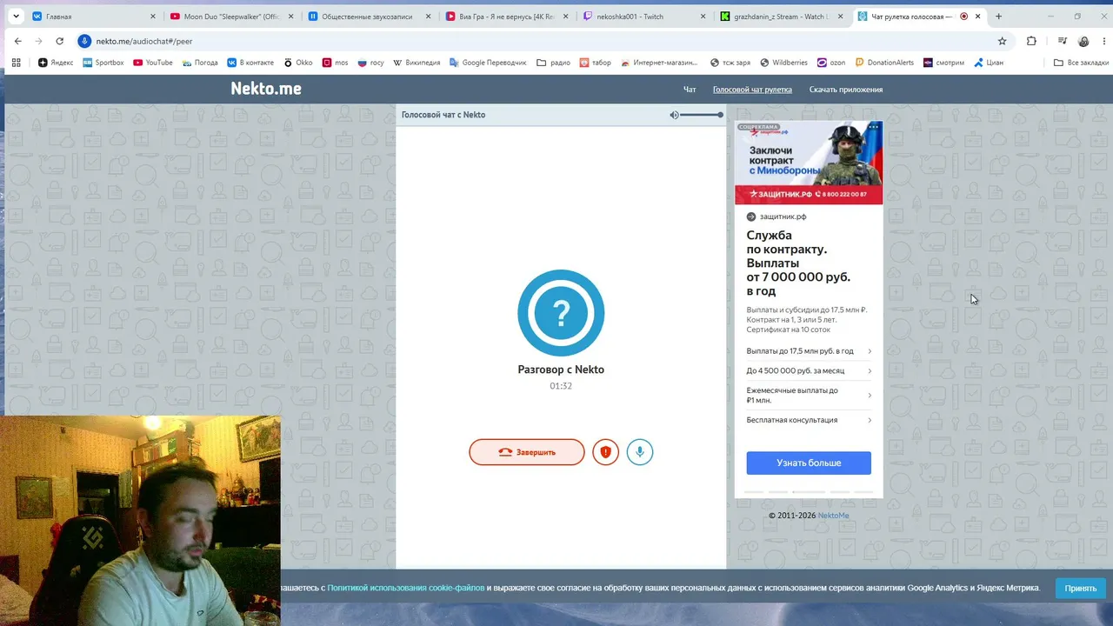
Task: Close the Moon Duo Sleepwalker tab
Action: (x=291, y=17)
